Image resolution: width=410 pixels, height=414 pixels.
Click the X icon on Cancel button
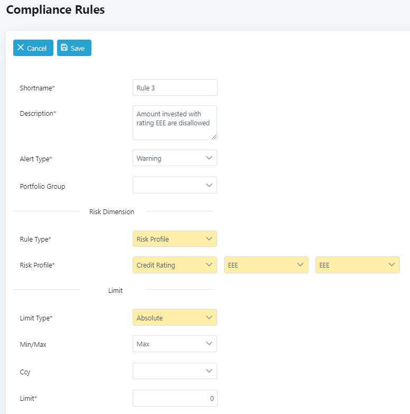(x=21, y=48)
